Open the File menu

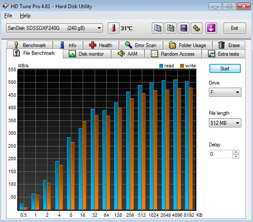pyautogui.click(x=8, y=16)
